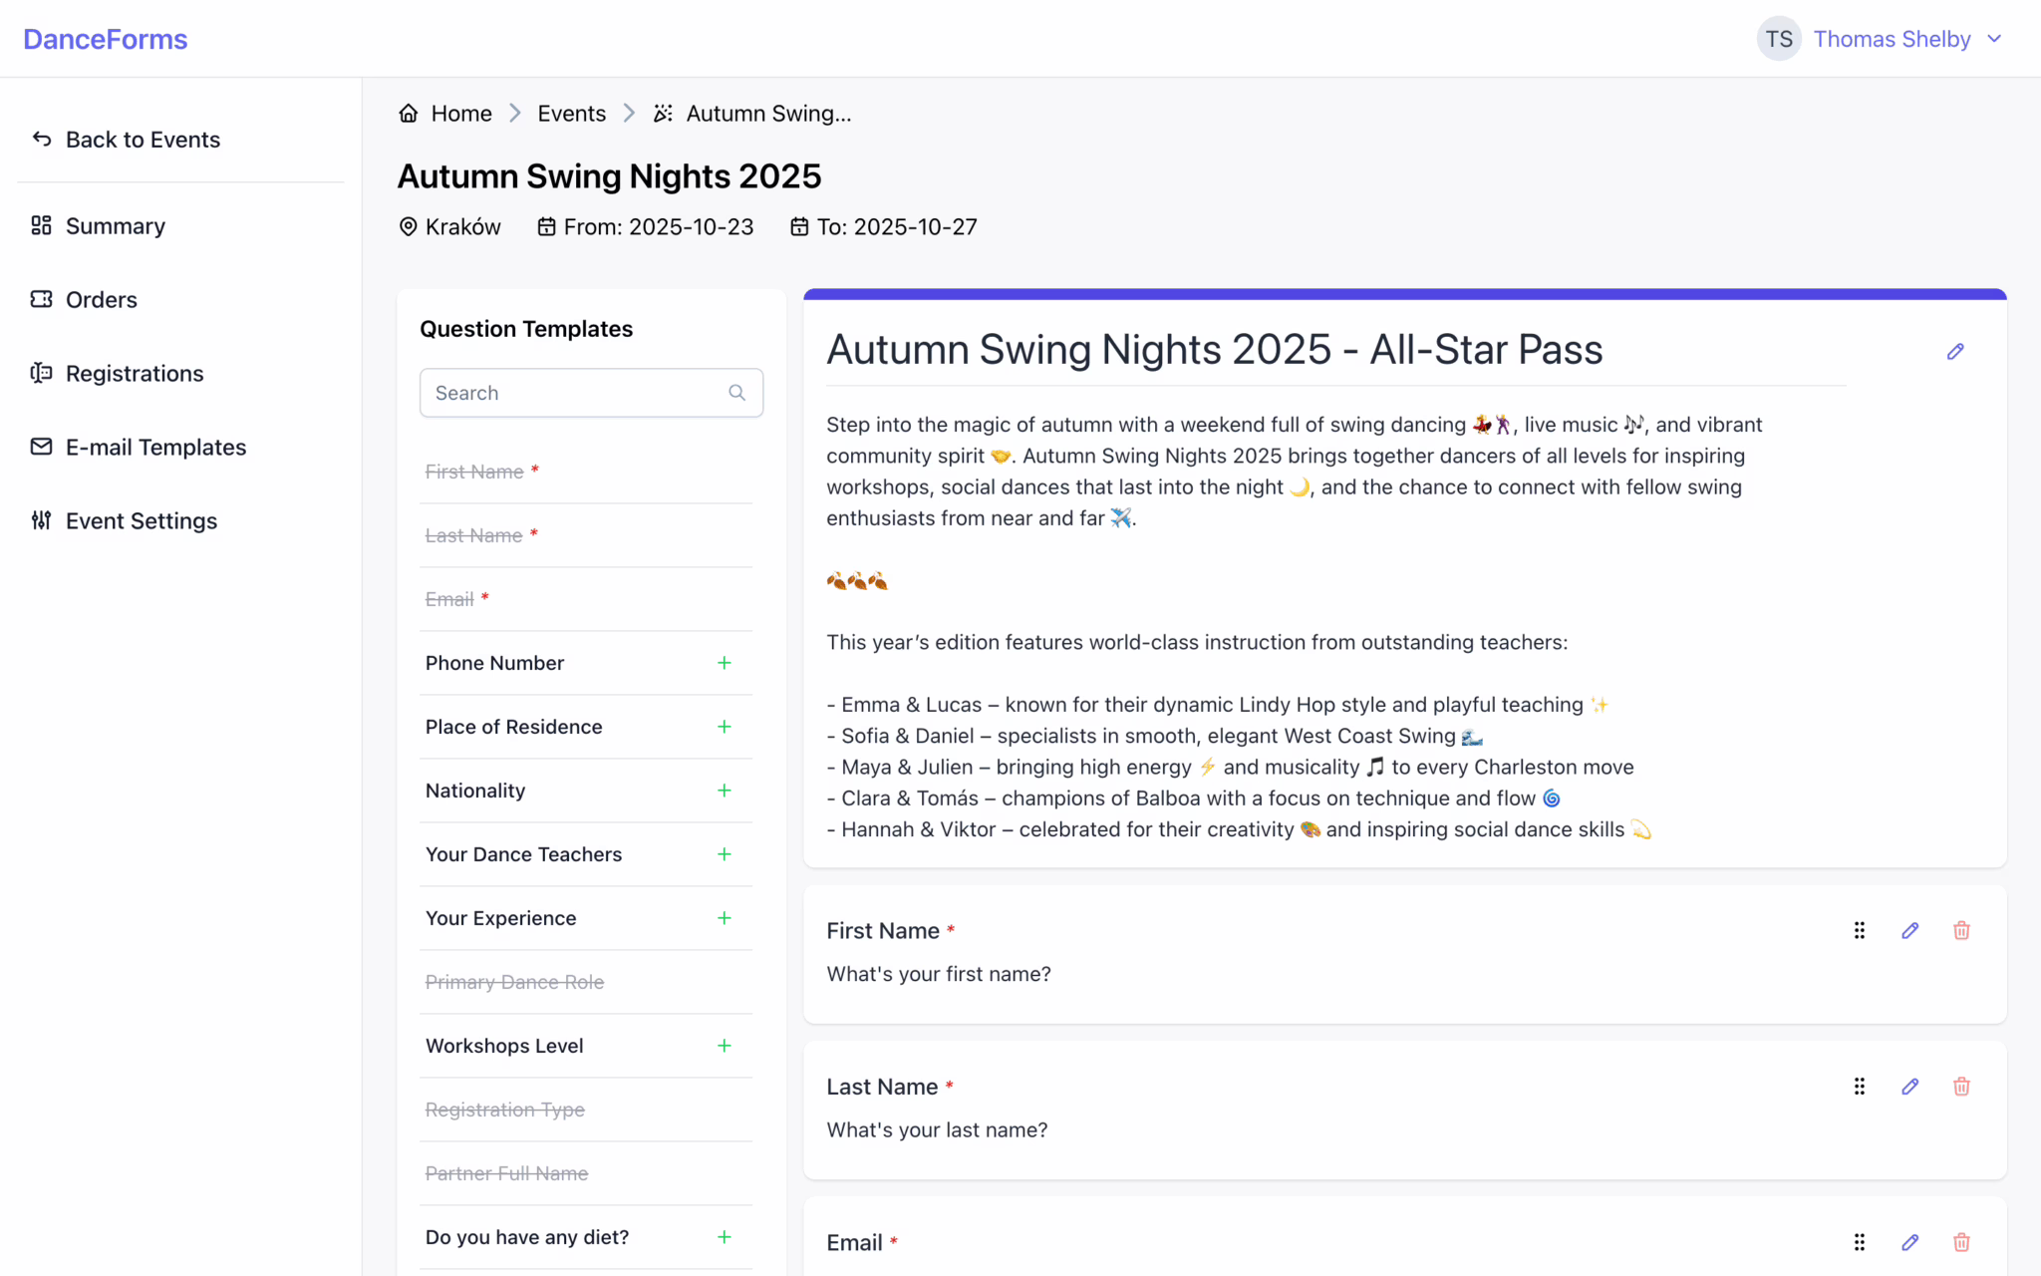Add Phone Number template to form

pyautogui.click(x=725, y=663)
